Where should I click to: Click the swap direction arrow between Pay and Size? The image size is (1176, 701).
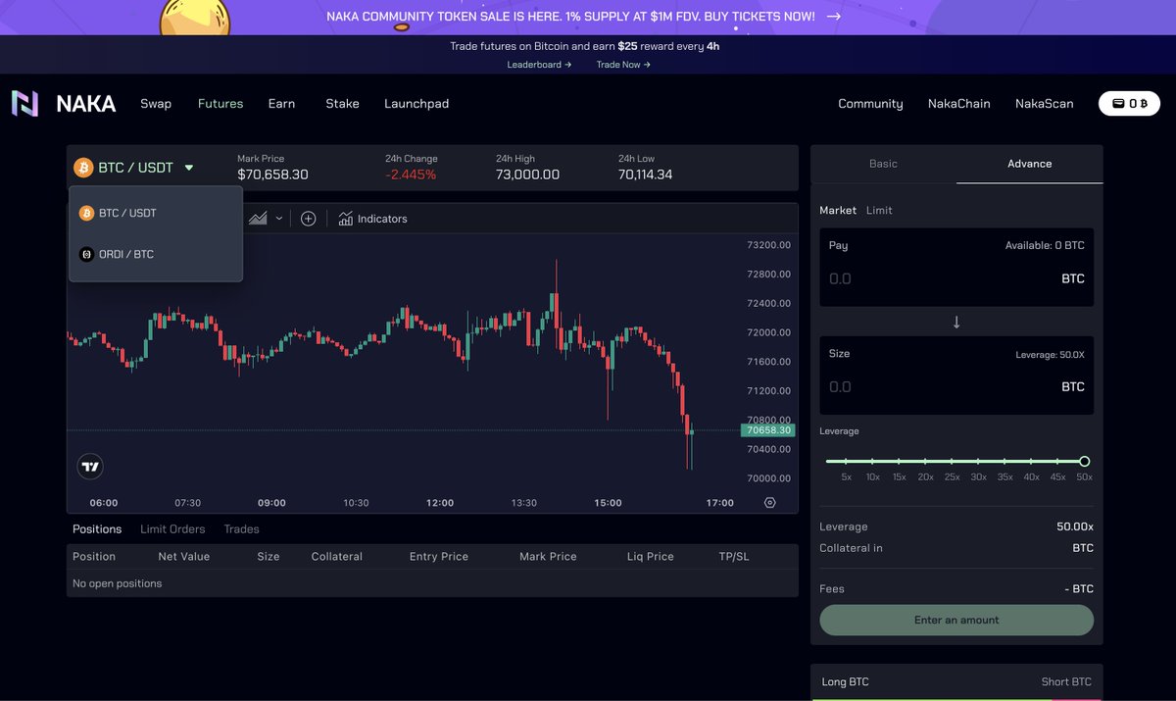(x=956, y=322)
